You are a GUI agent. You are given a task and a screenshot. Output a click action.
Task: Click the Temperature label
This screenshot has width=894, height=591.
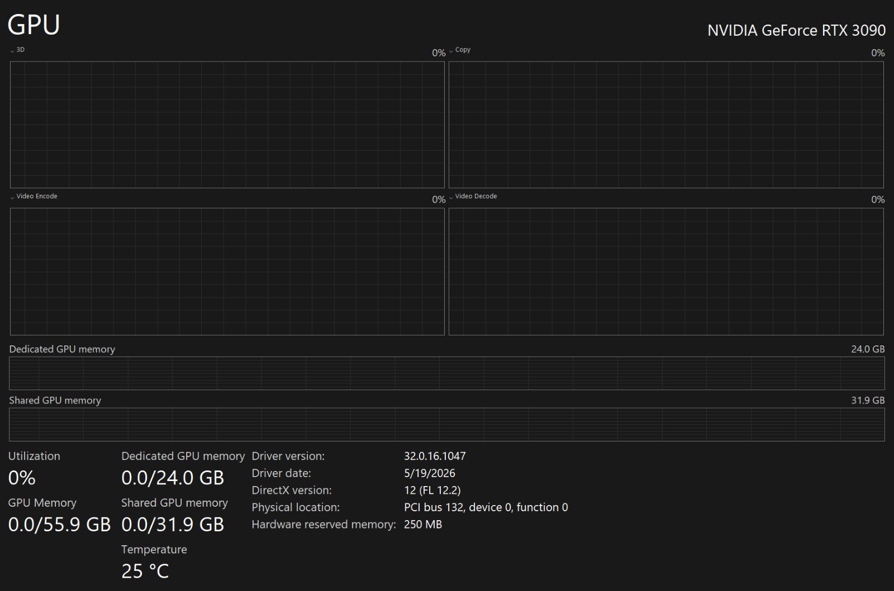154,550
